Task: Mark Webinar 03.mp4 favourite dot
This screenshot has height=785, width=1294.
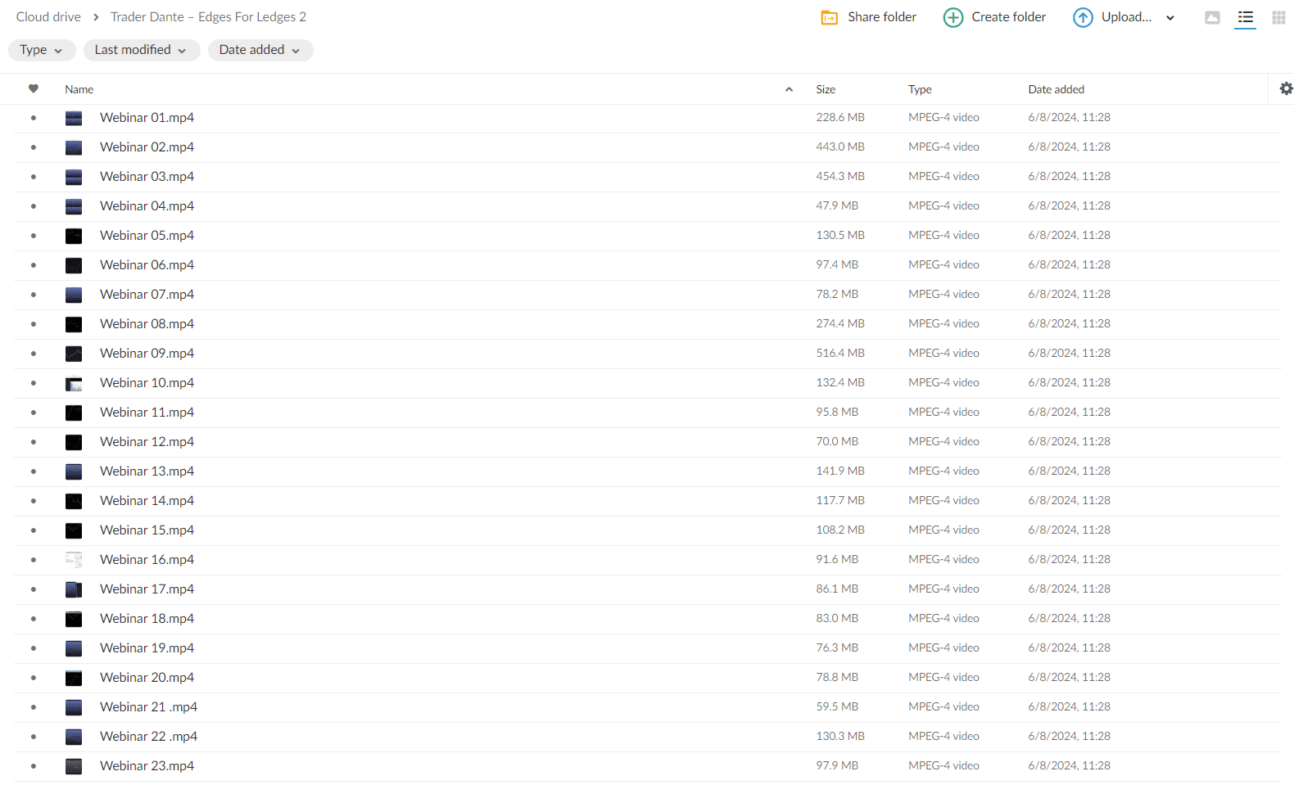Action: [x=34, y=177]
